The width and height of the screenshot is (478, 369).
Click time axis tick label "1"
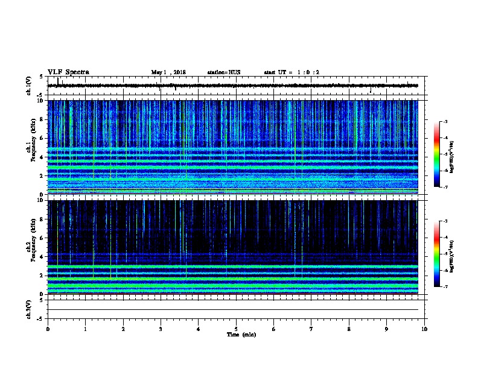pos(85,329)
